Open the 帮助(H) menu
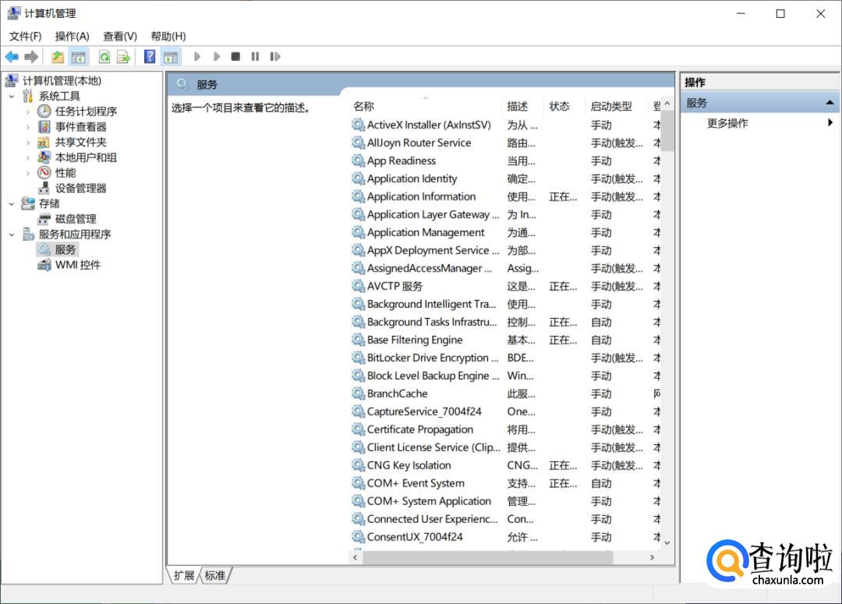This screenshot has width=842, height=604. click(x=168, y=36)
